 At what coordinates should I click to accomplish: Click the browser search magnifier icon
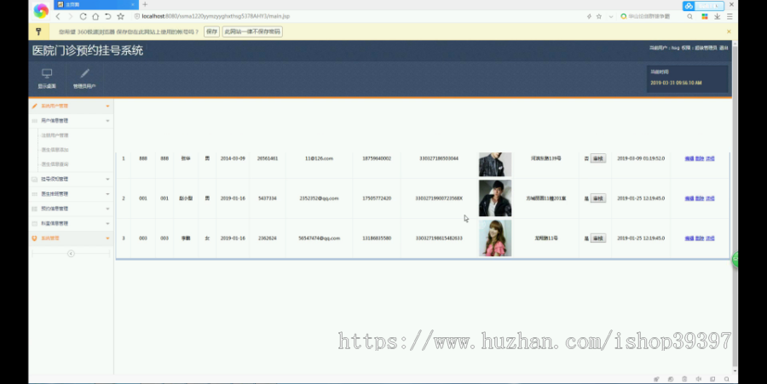tap(689, 16)
